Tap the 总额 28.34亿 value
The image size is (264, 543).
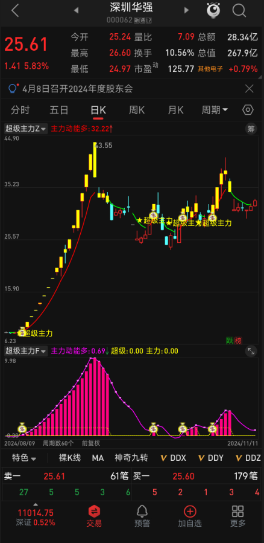pos(242,37)
